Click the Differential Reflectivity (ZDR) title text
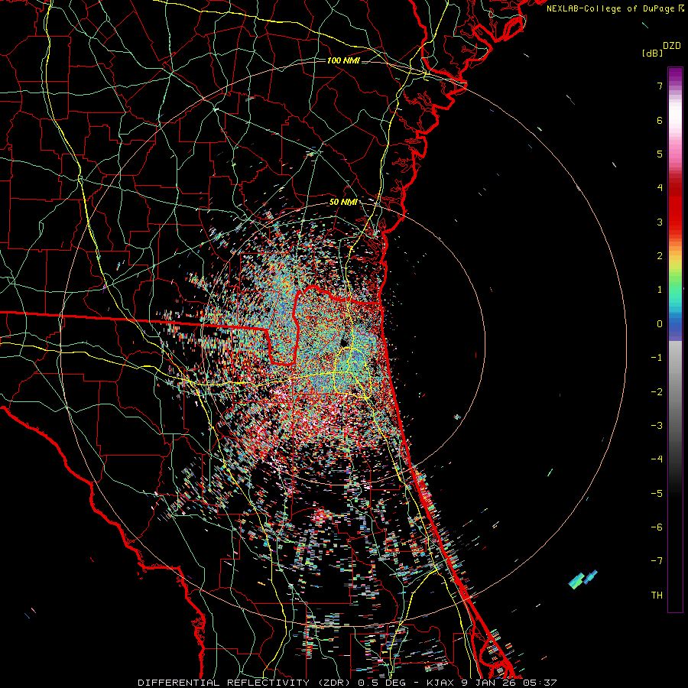The image size is (688, 688). tap(245, 683)
